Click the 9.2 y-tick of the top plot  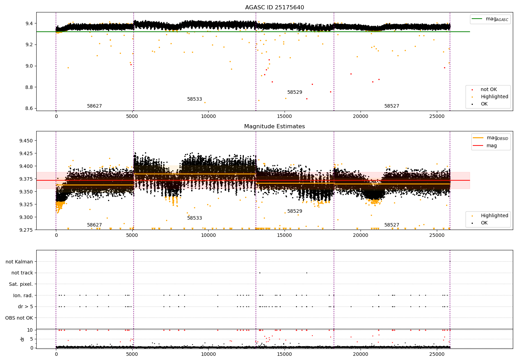[x=29, y=45]
